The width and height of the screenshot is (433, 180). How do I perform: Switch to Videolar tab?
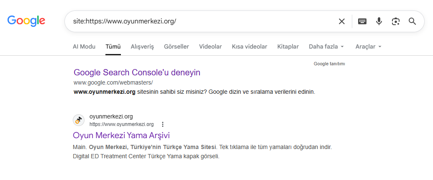click(x=210, y=46)
